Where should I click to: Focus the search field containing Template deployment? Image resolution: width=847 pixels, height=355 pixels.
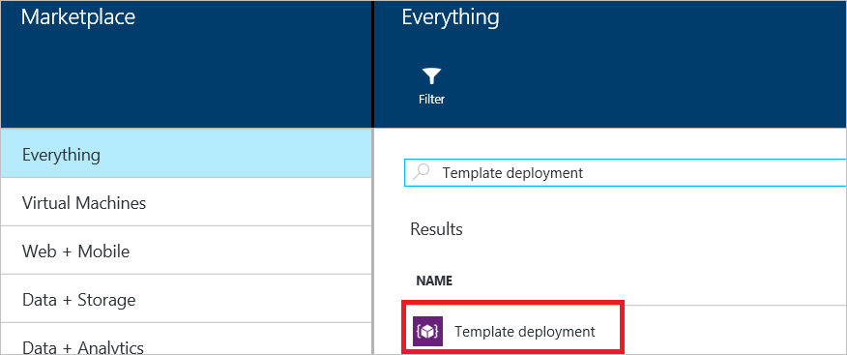[626, 172]
